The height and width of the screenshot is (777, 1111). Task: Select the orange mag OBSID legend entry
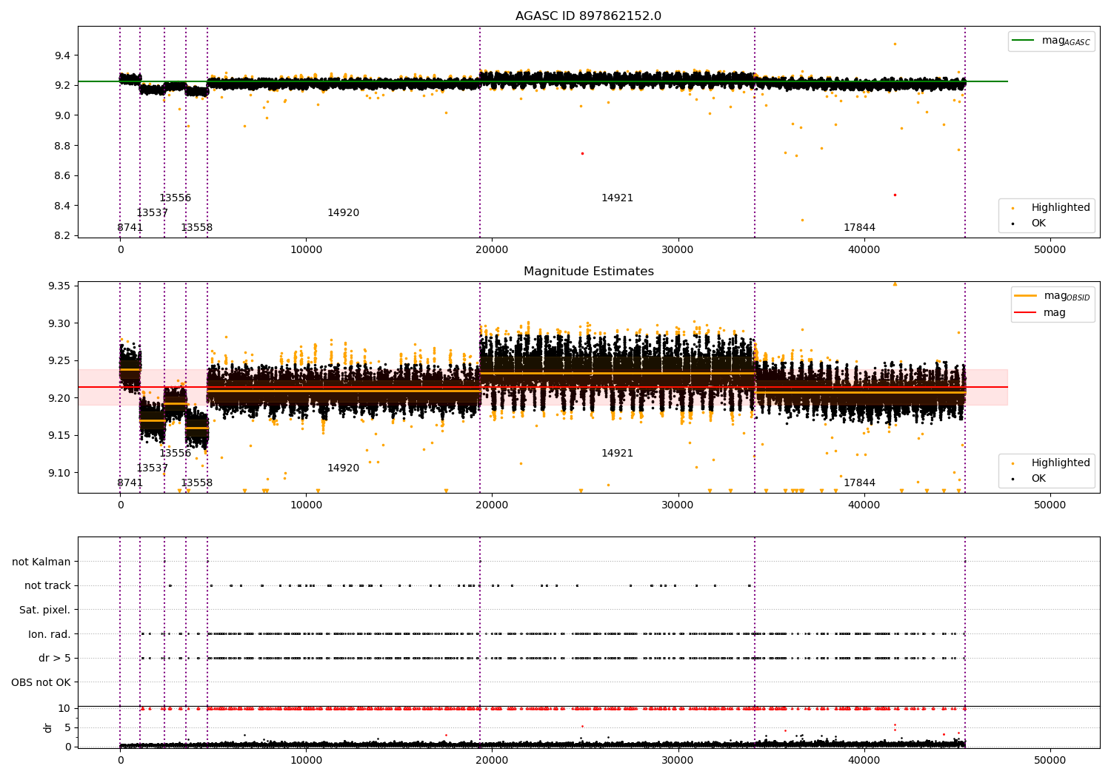[1052, 296]
